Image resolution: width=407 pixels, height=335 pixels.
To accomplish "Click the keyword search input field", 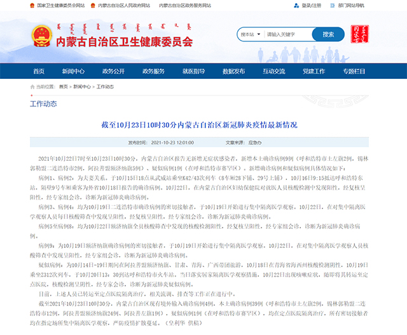I will (x=286, y=34).
